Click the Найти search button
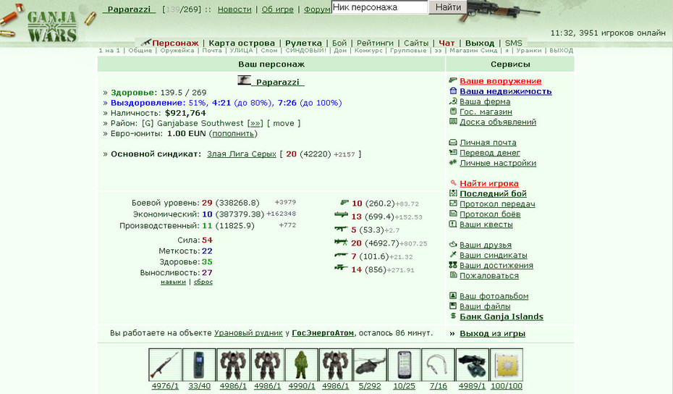Viewport: 673px width, 394px height. tap(448, 7)
